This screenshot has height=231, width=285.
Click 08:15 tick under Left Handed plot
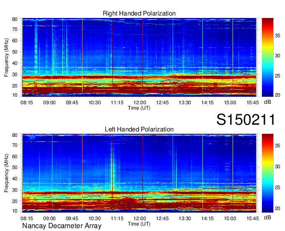click(27, 218)
